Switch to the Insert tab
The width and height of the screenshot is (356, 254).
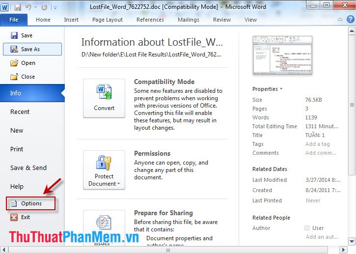71,20
